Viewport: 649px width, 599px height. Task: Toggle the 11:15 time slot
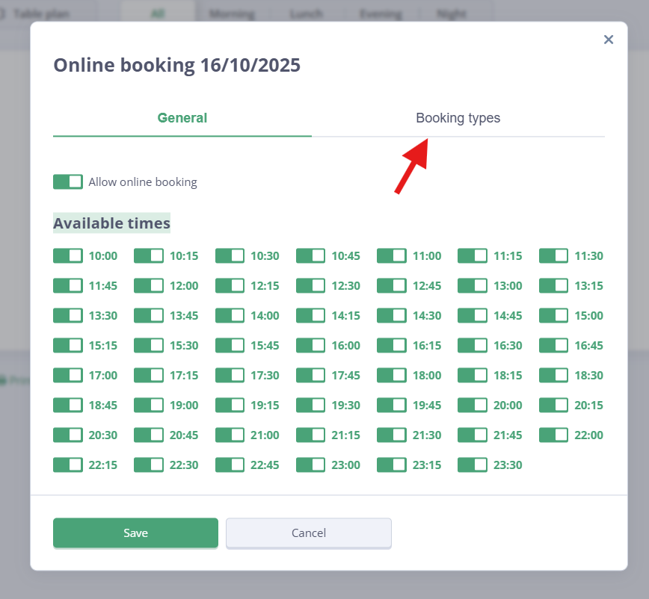473,255
